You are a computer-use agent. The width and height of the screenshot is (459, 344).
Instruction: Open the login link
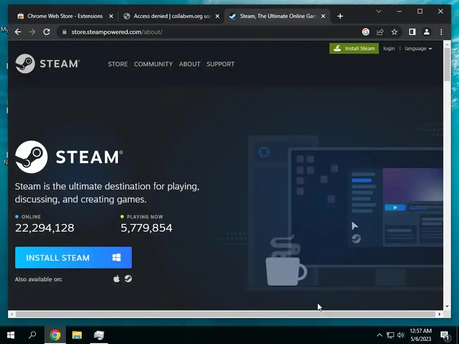389,48
